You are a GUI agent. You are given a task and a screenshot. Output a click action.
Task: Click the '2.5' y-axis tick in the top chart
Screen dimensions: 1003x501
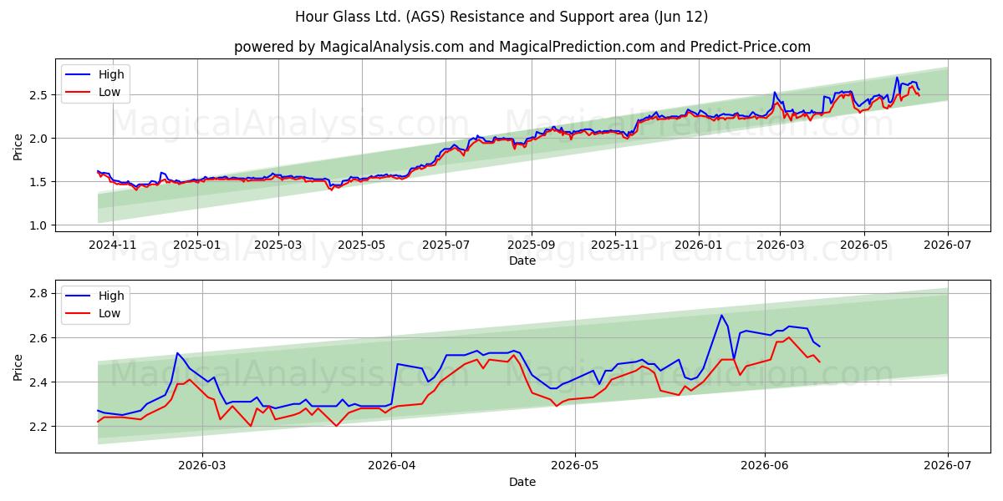click(40, 95)
